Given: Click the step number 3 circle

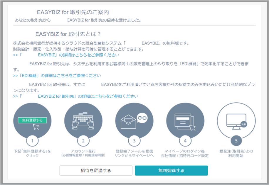Looking at the screenshot, I should [x=134, y=141].
